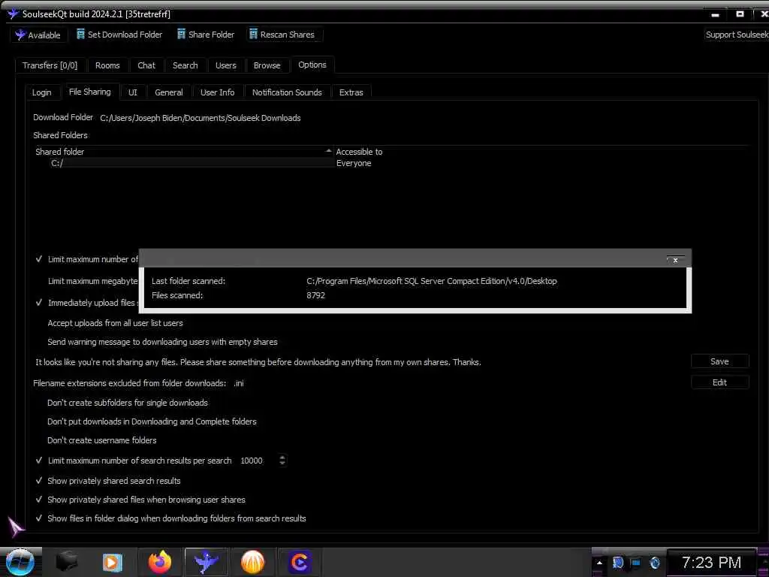Toggle Show privately shared files when browsing
This screenshot has height=577, width=769.
point(39,500)
